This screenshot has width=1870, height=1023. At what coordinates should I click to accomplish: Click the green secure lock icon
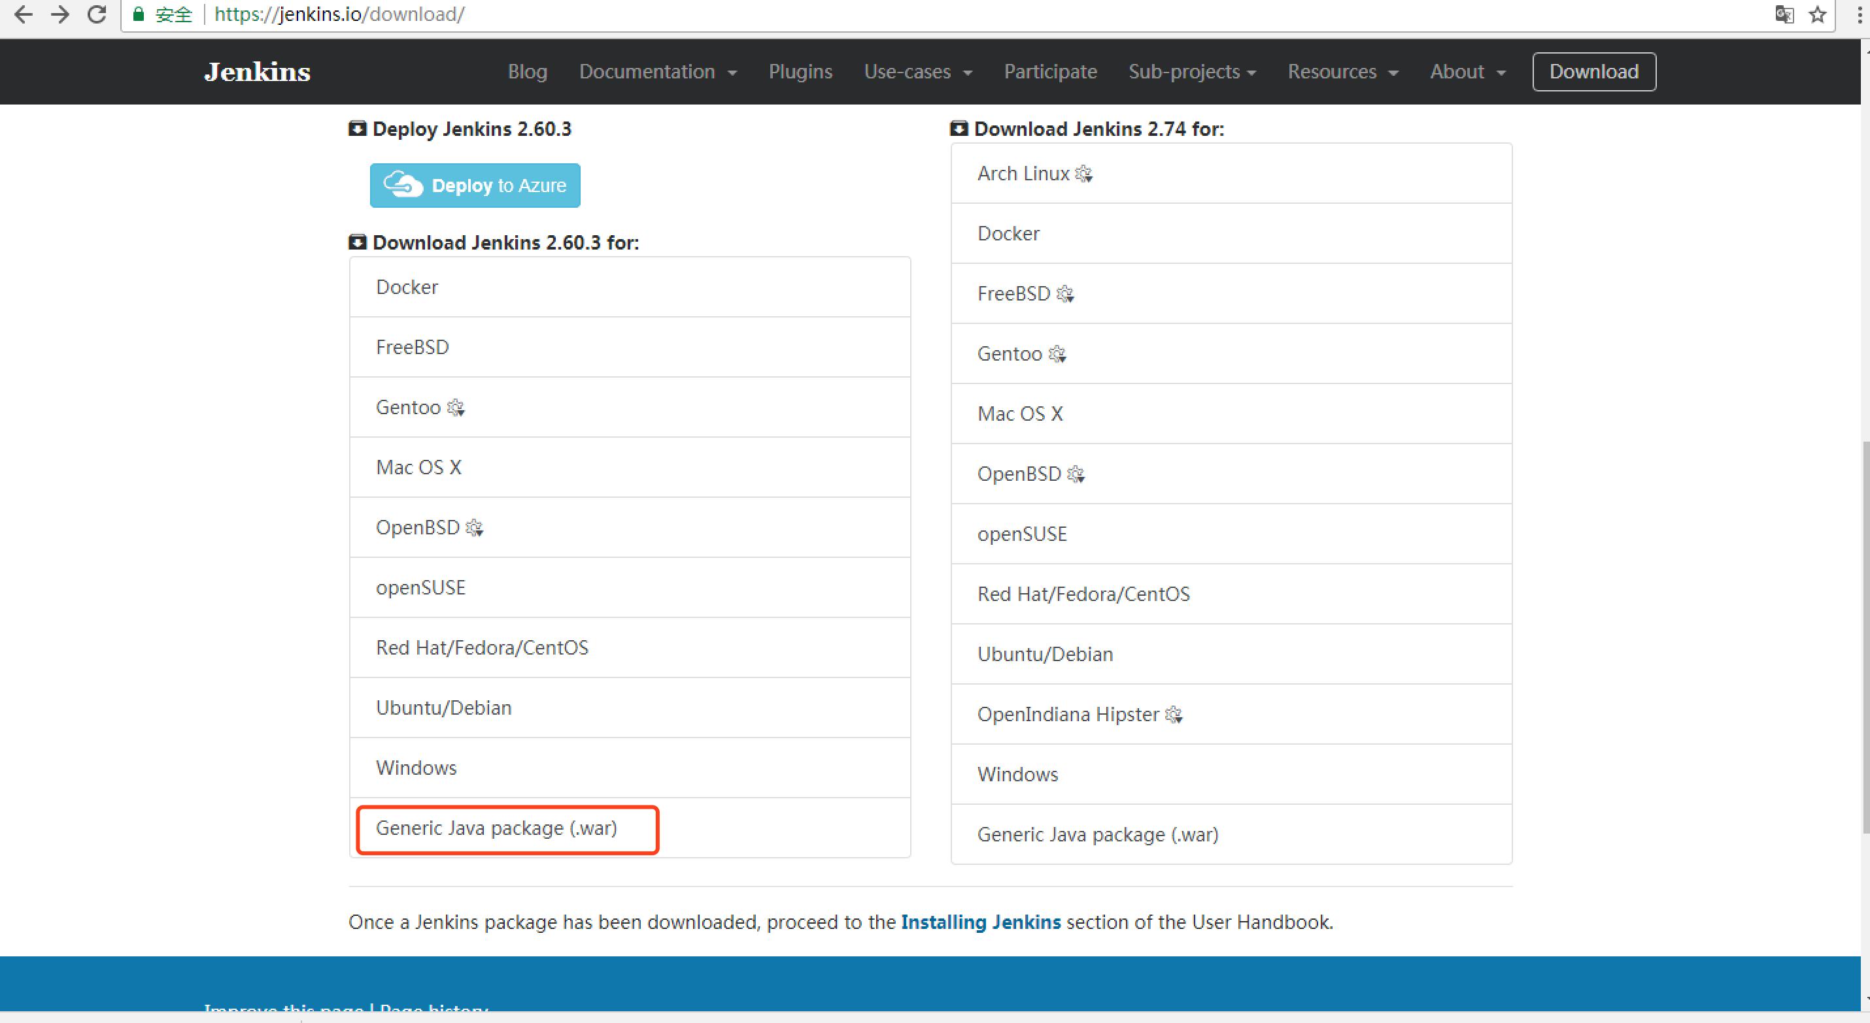139,14
